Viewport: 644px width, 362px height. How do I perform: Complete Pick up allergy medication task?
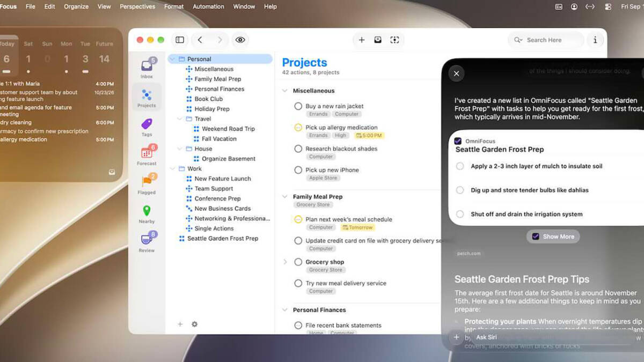[298, 128]
